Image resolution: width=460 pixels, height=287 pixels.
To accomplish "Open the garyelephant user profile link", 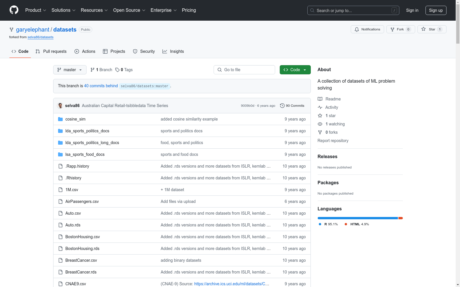I will click(x=33, y=30).
